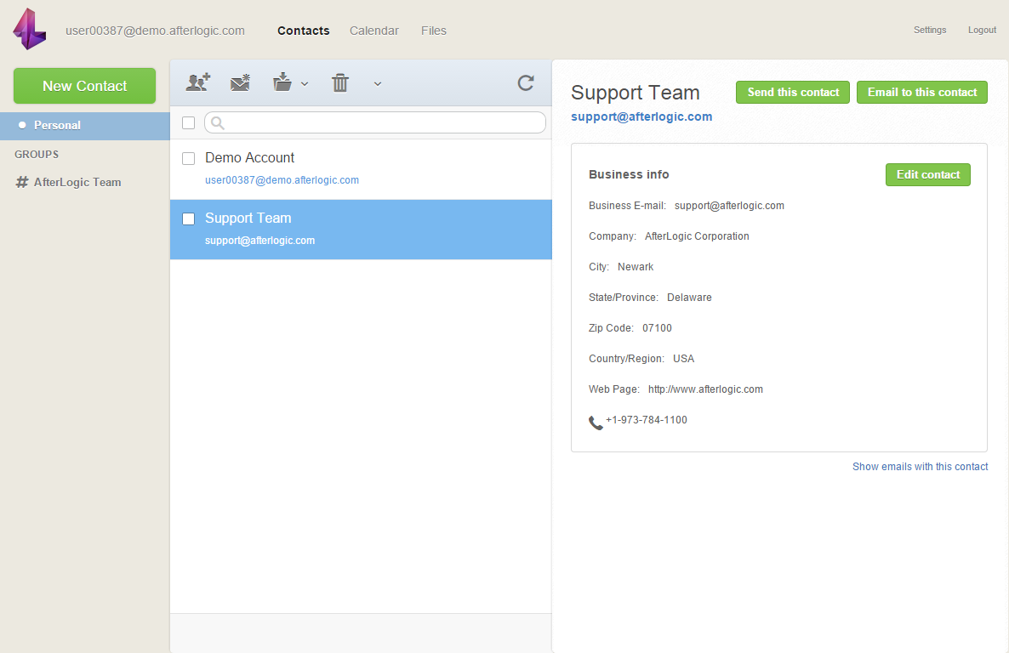Click the new message envelope icon

click(x=241, y=82)
